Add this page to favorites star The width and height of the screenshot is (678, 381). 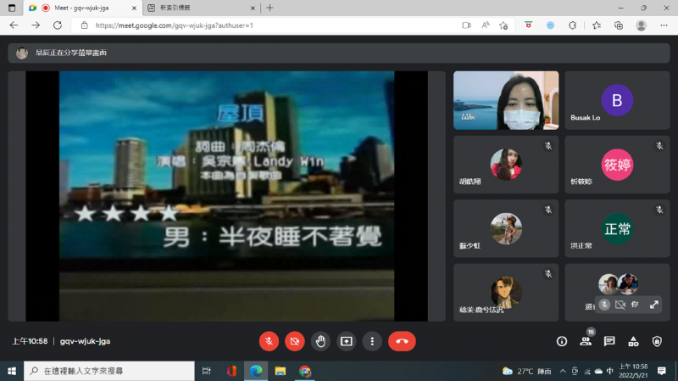click(503, 25)
